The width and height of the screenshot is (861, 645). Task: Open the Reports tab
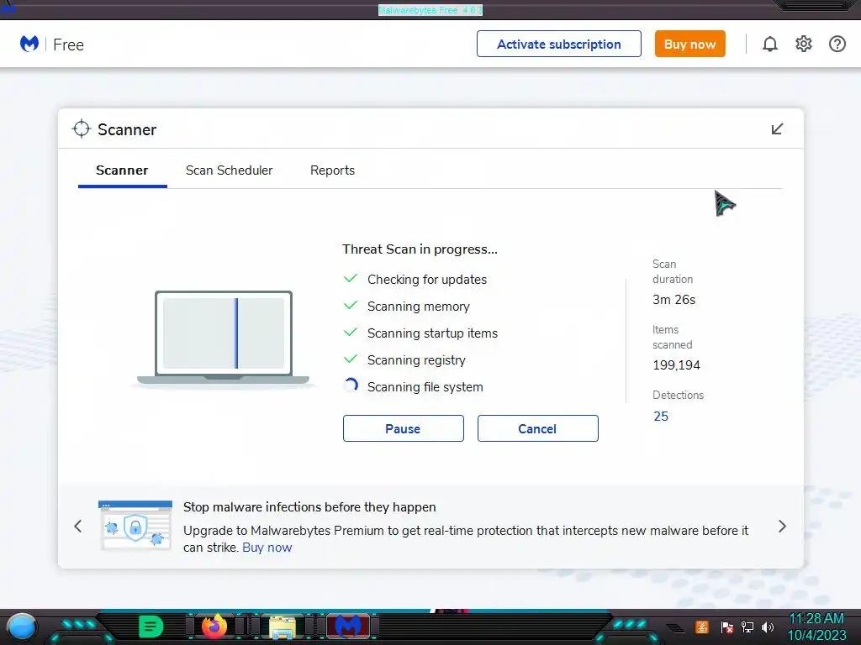[332, 170]
